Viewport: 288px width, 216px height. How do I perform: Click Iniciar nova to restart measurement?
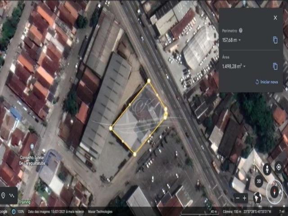[x=266, y=82]
